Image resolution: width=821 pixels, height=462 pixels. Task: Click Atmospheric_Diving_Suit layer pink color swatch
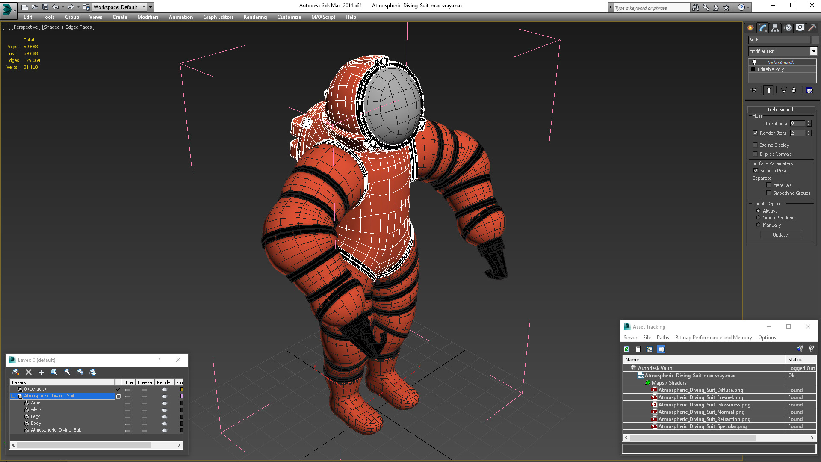181,396
